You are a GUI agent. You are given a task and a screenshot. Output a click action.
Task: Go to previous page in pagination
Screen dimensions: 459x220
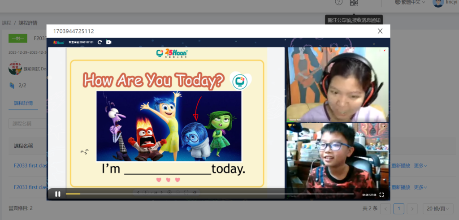385,209
